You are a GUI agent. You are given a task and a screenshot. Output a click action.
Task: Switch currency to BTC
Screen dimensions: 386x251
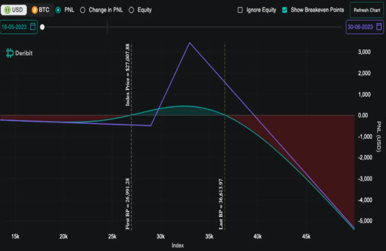click(41, 10)
